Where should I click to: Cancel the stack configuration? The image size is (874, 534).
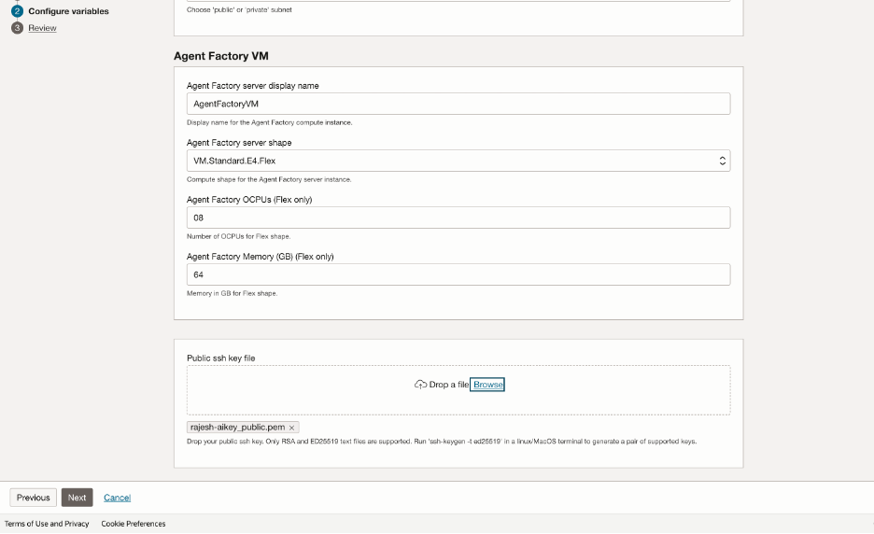point(117,498)
